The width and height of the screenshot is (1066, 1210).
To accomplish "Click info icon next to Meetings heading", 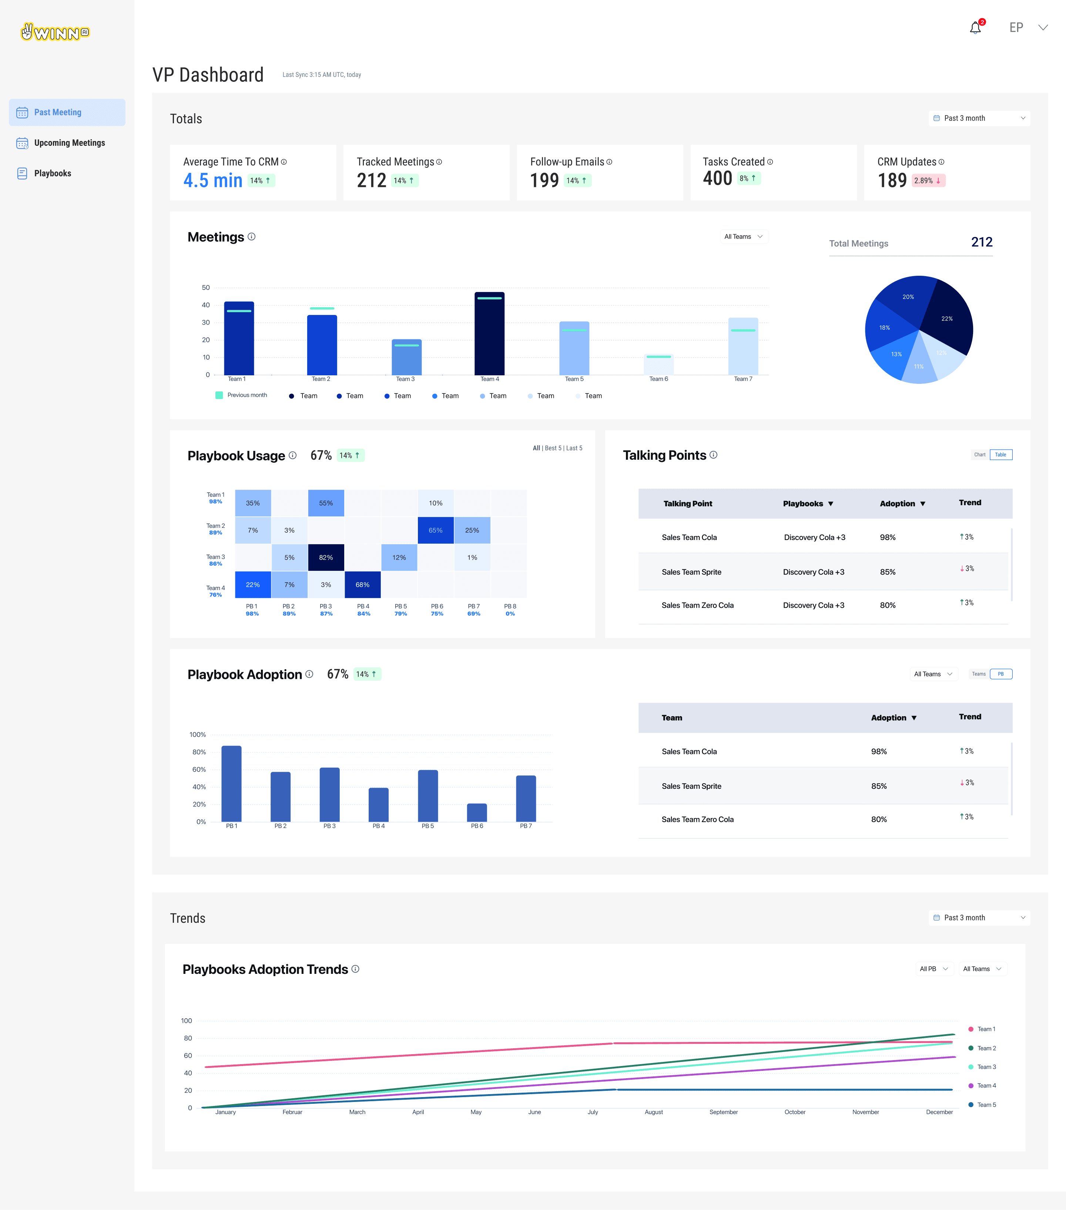I will [x=252, y=237].
